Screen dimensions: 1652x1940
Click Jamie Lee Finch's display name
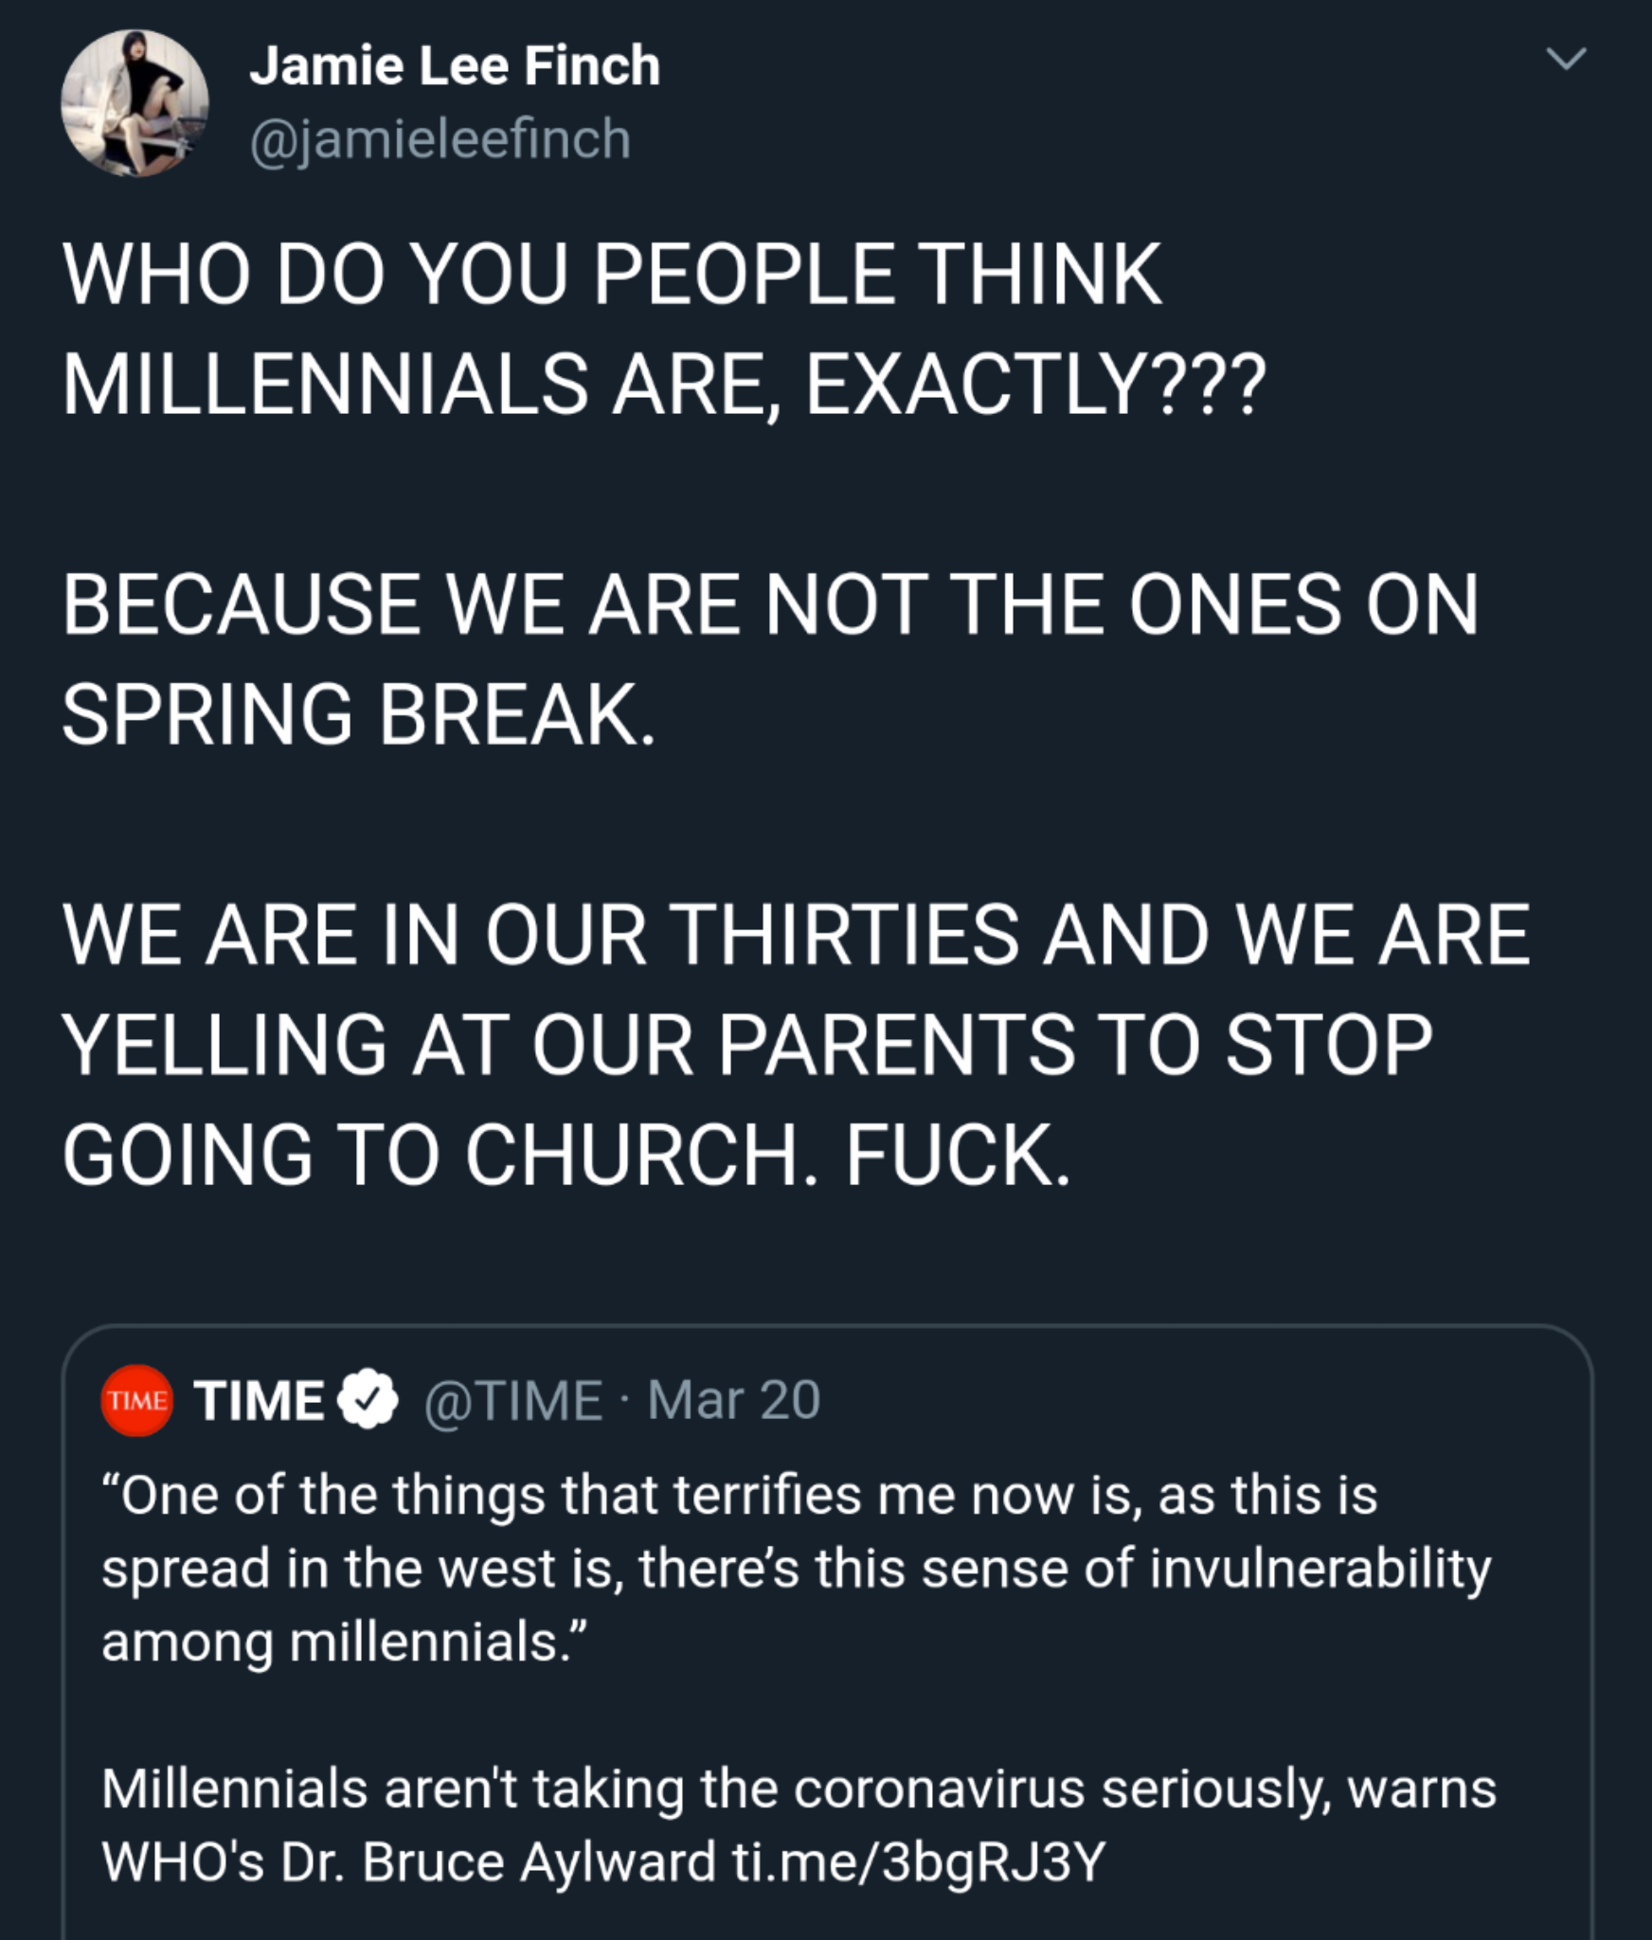point(457,66)
